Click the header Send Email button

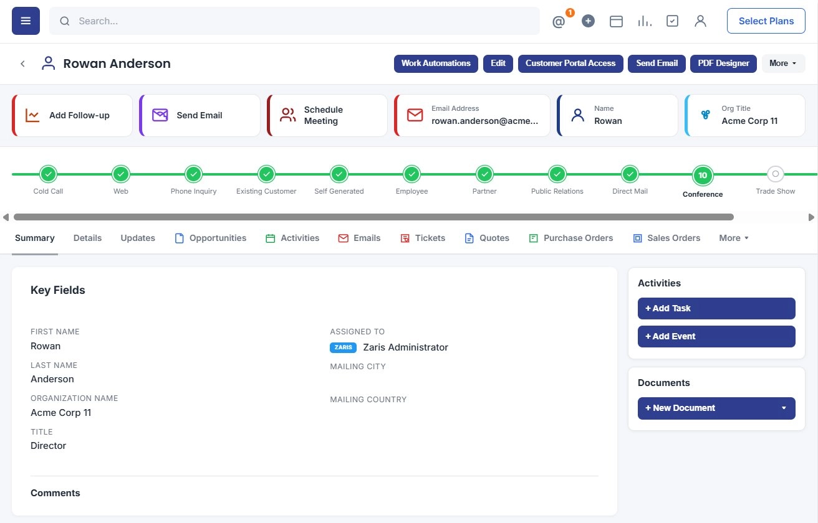657,64
